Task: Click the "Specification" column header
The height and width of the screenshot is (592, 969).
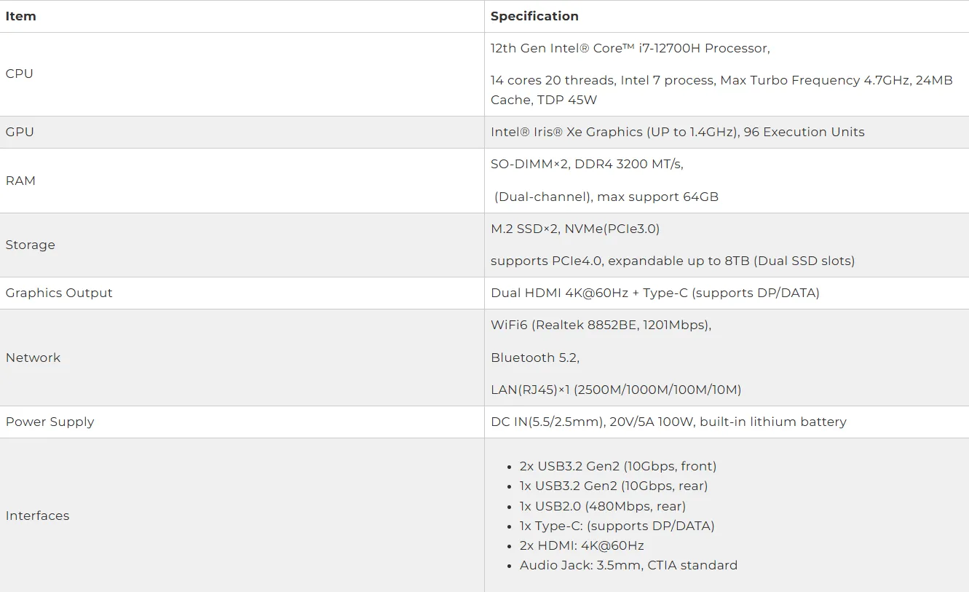Action: [534, 16]
